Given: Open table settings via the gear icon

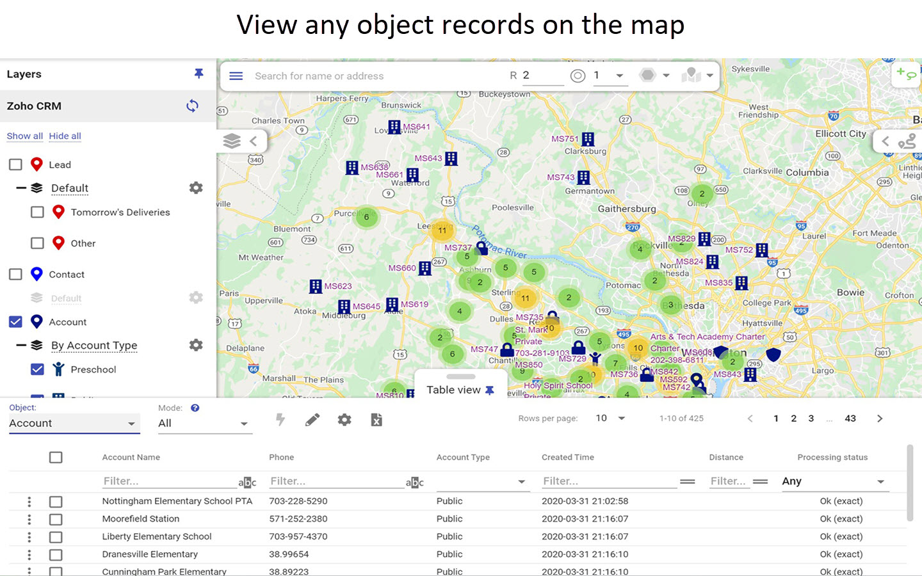Looking at the screenshot, I should click(344, 420).
